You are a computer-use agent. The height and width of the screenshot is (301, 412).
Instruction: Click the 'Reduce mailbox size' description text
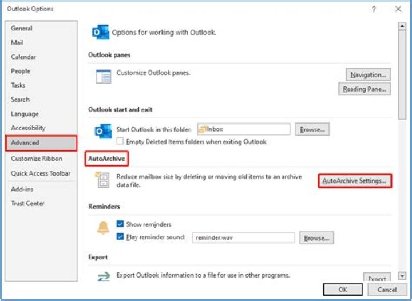(x=209, y=181)
